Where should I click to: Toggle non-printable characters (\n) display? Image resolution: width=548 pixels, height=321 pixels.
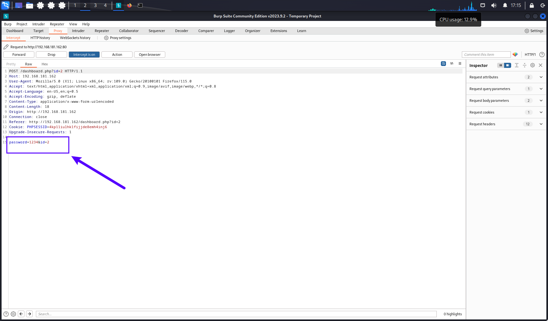[x=452, y=63]
